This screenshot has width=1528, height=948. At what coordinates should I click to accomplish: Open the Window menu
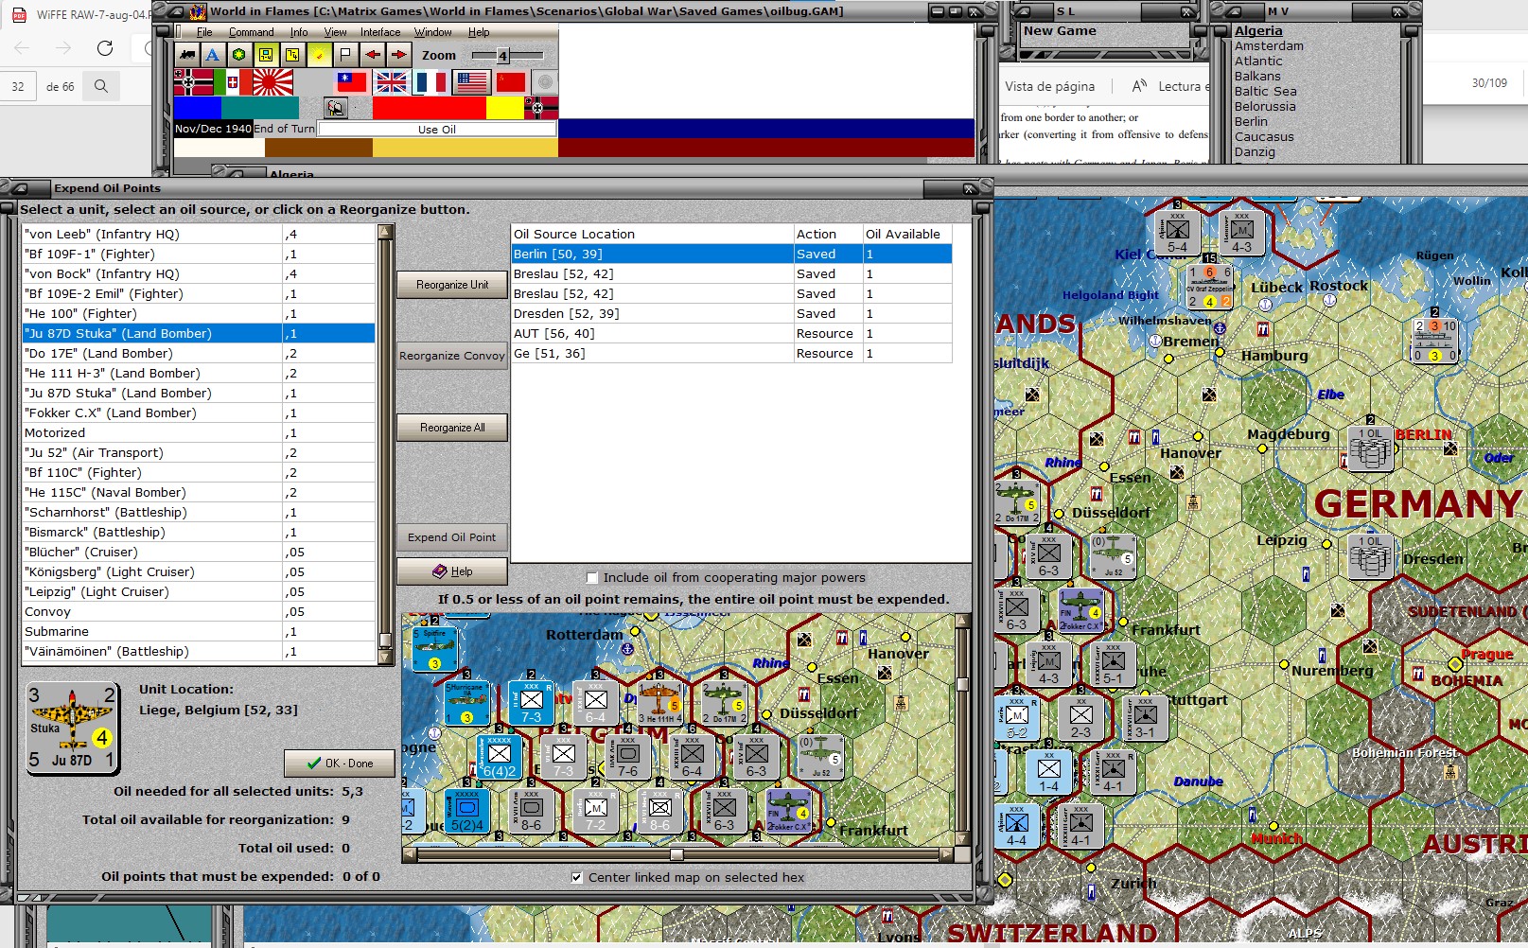[x=432, y=32]
